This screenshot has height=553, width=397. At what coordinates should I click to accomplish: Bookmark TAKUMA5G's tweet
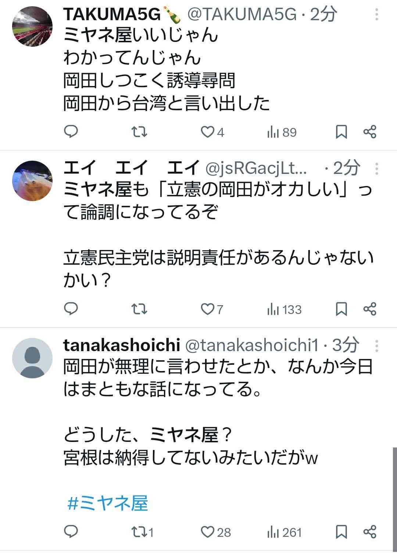(x=341, y=132)
